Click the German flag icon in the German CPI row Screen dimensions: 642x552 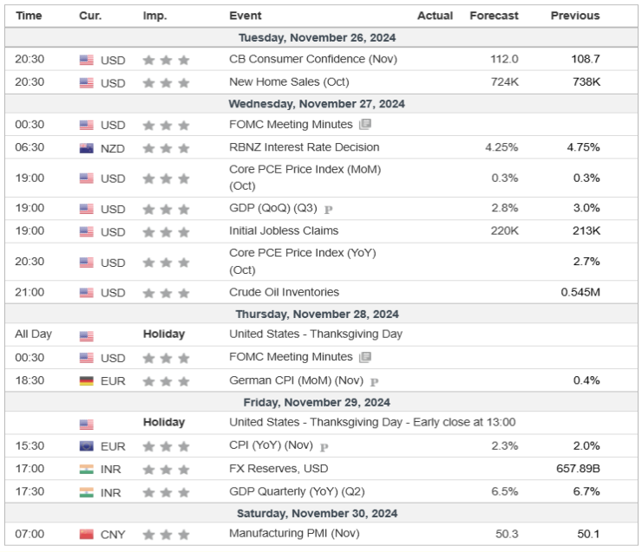tap(87, 381)
